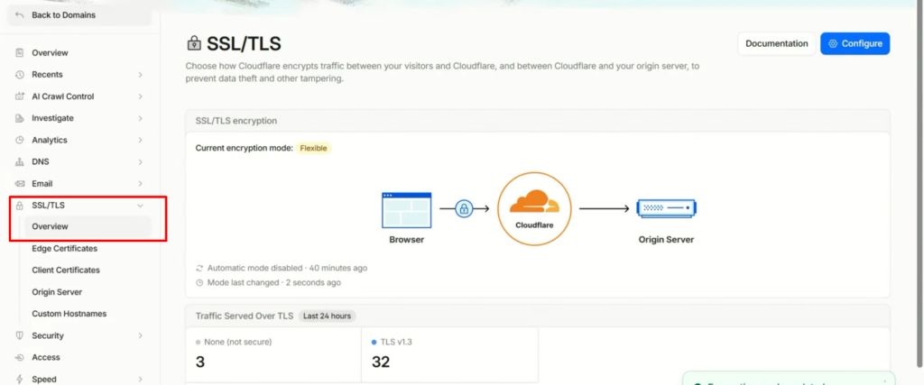924x385 pixels.
Task: Click the DNS network icon
Action: (x=20, y=162)
